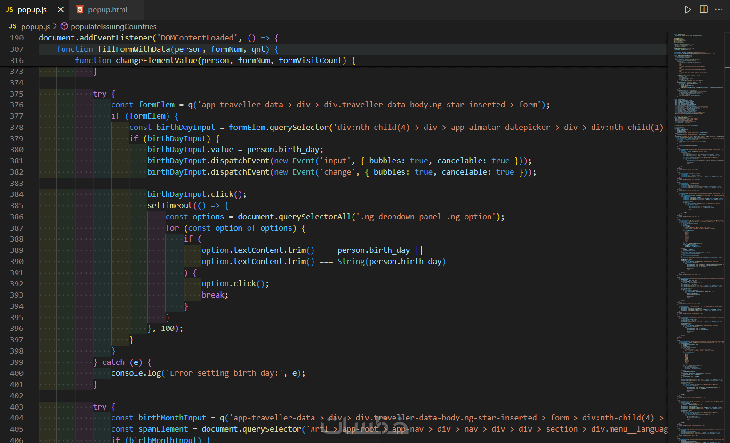
Task: Click 'String(person.birth_day)' on line 390
Action: (x=392, y=261)
